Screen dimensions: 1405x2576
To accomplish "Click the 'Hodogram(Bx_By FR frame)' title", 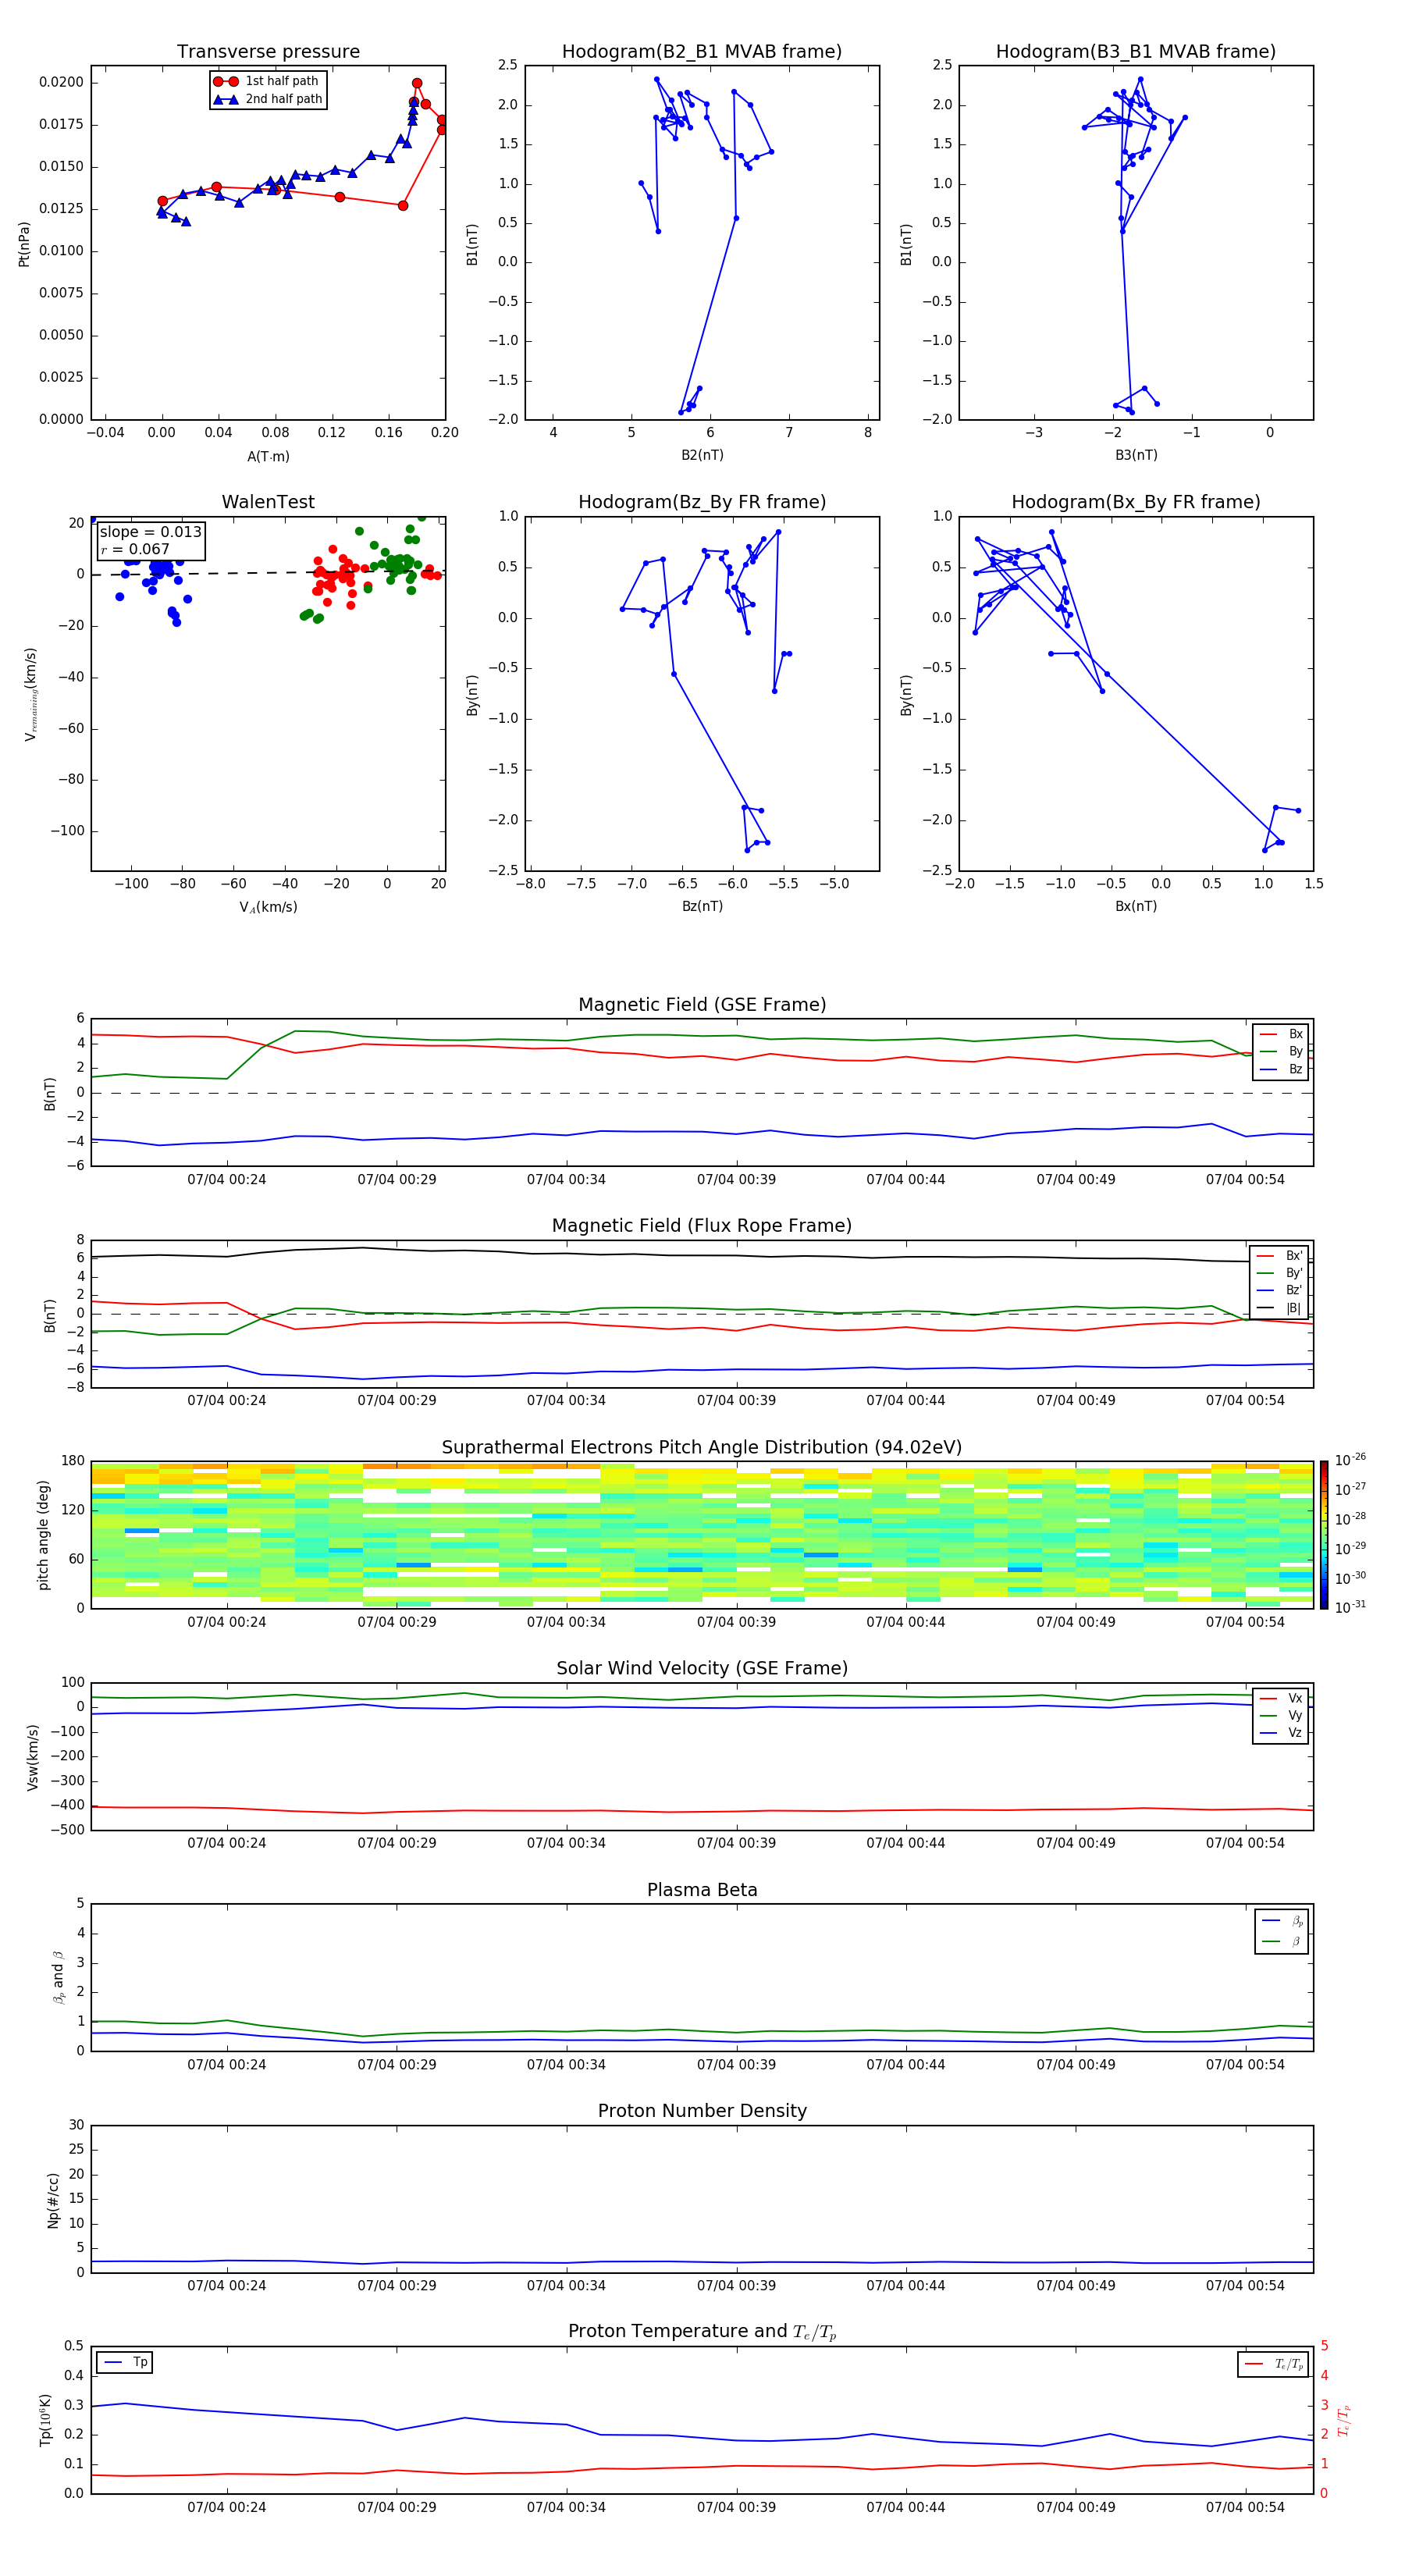I will point(1136,502).
